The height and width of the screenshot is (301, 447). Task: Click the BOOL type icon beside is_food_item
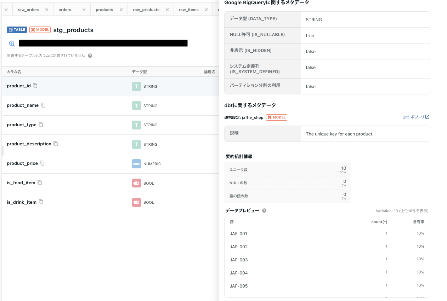(x=136, y=183)
